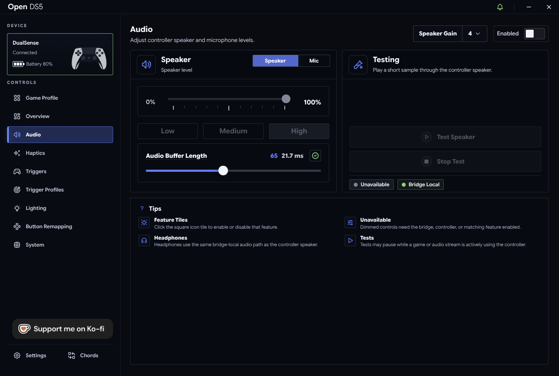The image size is (559, 376).
Task: Toggle the Enabled switch
Action: pyautogui.click(x=535, y=34)
